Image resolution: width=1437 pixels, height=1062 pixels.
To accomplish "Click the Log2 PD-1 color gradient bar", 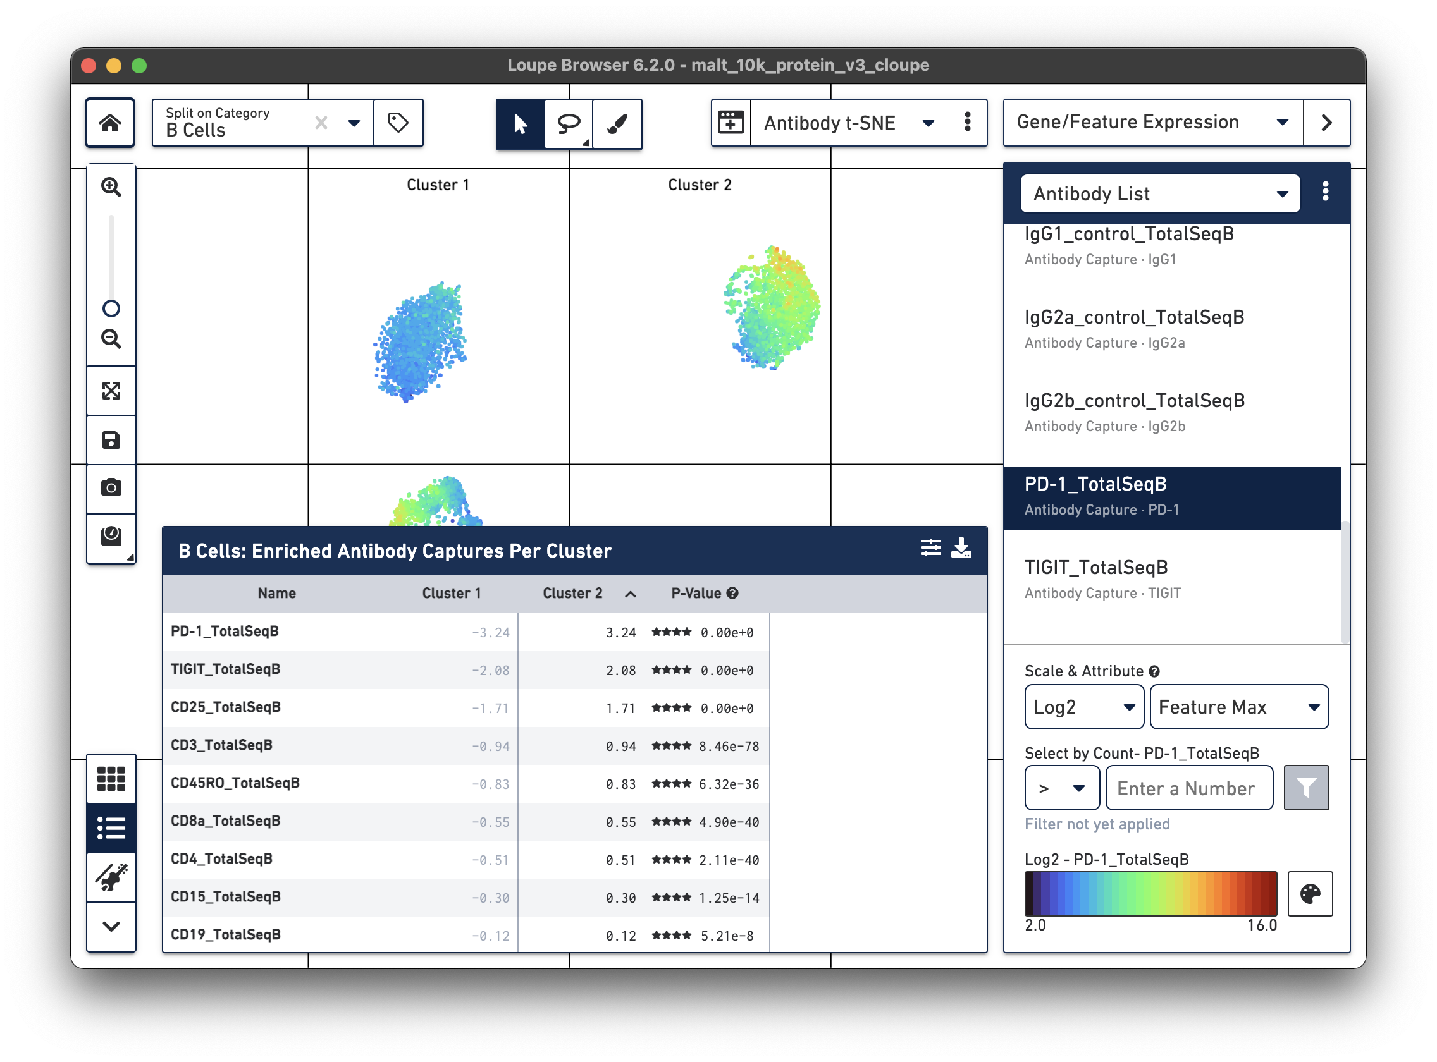I will pyautogui.click(x=1150, y=894).
